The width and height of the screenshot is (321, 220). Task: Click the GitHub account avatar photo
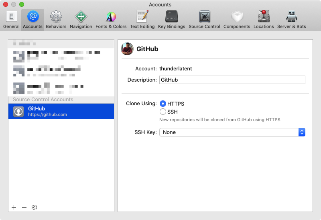click(x=127, y=49)
